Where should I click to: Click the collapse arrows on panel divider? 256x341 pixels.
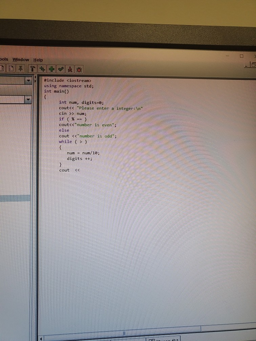tap(35, 79)
